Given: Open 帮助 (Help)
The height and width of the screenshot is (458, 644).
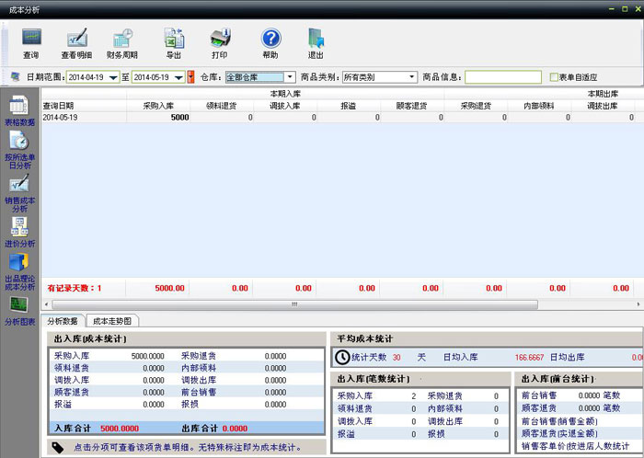Looking at the screenshot, I should (270, 42).
